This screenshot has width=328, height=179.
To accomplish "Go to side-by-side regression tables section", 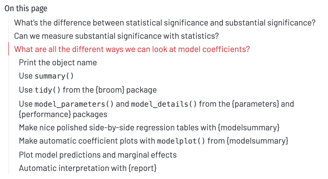I will [149, 127].
